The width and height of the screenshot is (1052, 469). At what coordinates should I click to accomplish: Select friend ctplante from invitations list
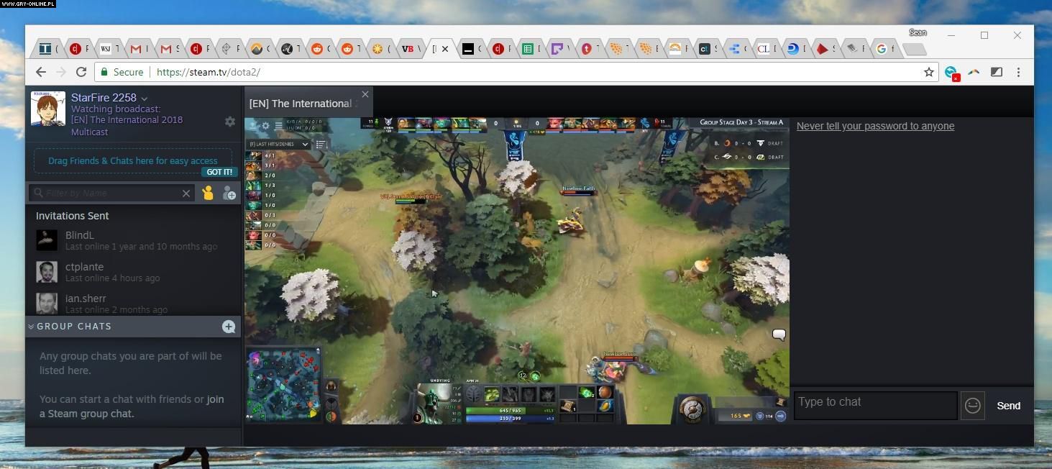pyautogui.click(x=84, y=267)
